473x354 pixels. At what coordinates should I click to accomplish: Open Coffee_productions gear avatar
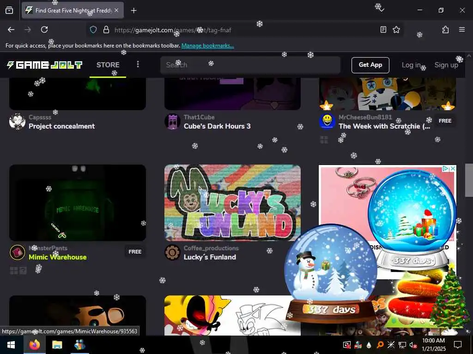tap(172, 252)
